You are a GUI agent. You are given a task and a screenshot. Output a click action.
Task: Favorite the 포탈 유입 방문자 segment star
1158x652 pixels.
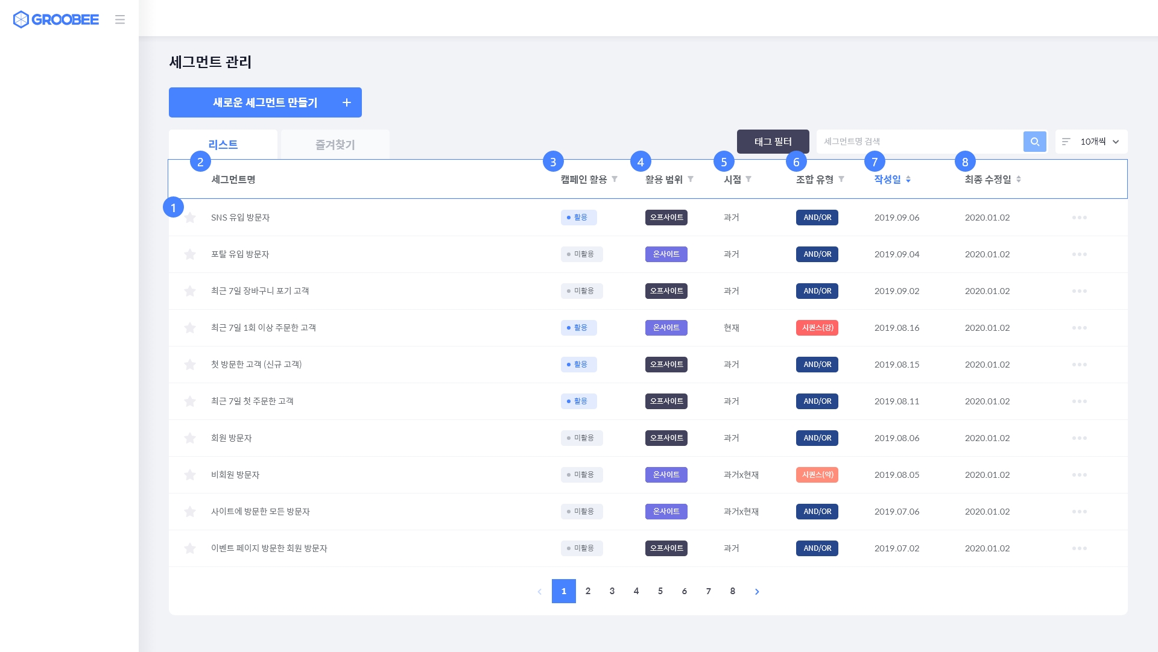click(190, 254)
